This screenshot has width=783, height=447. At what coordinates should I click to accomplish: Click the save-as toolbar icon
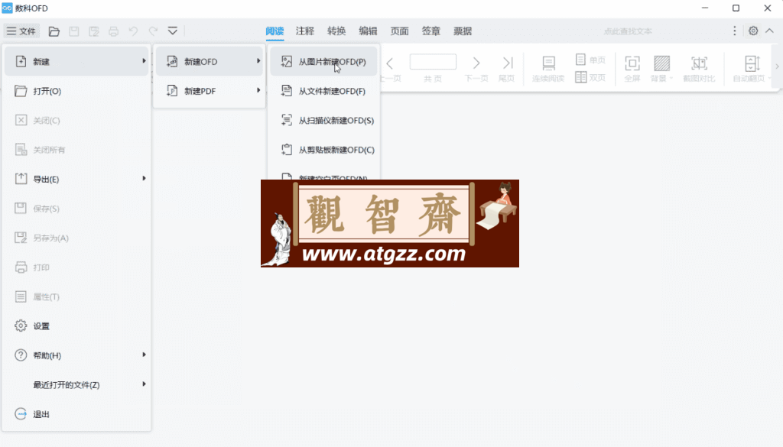coord(94,31)
